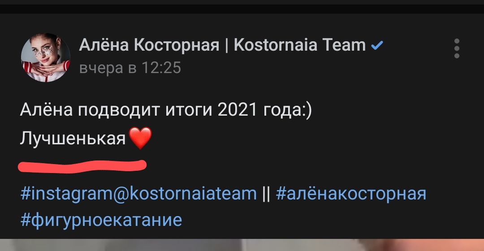
Task: Click the red underline stroke below Лучшенькая
Action: [x=82, y=166]
